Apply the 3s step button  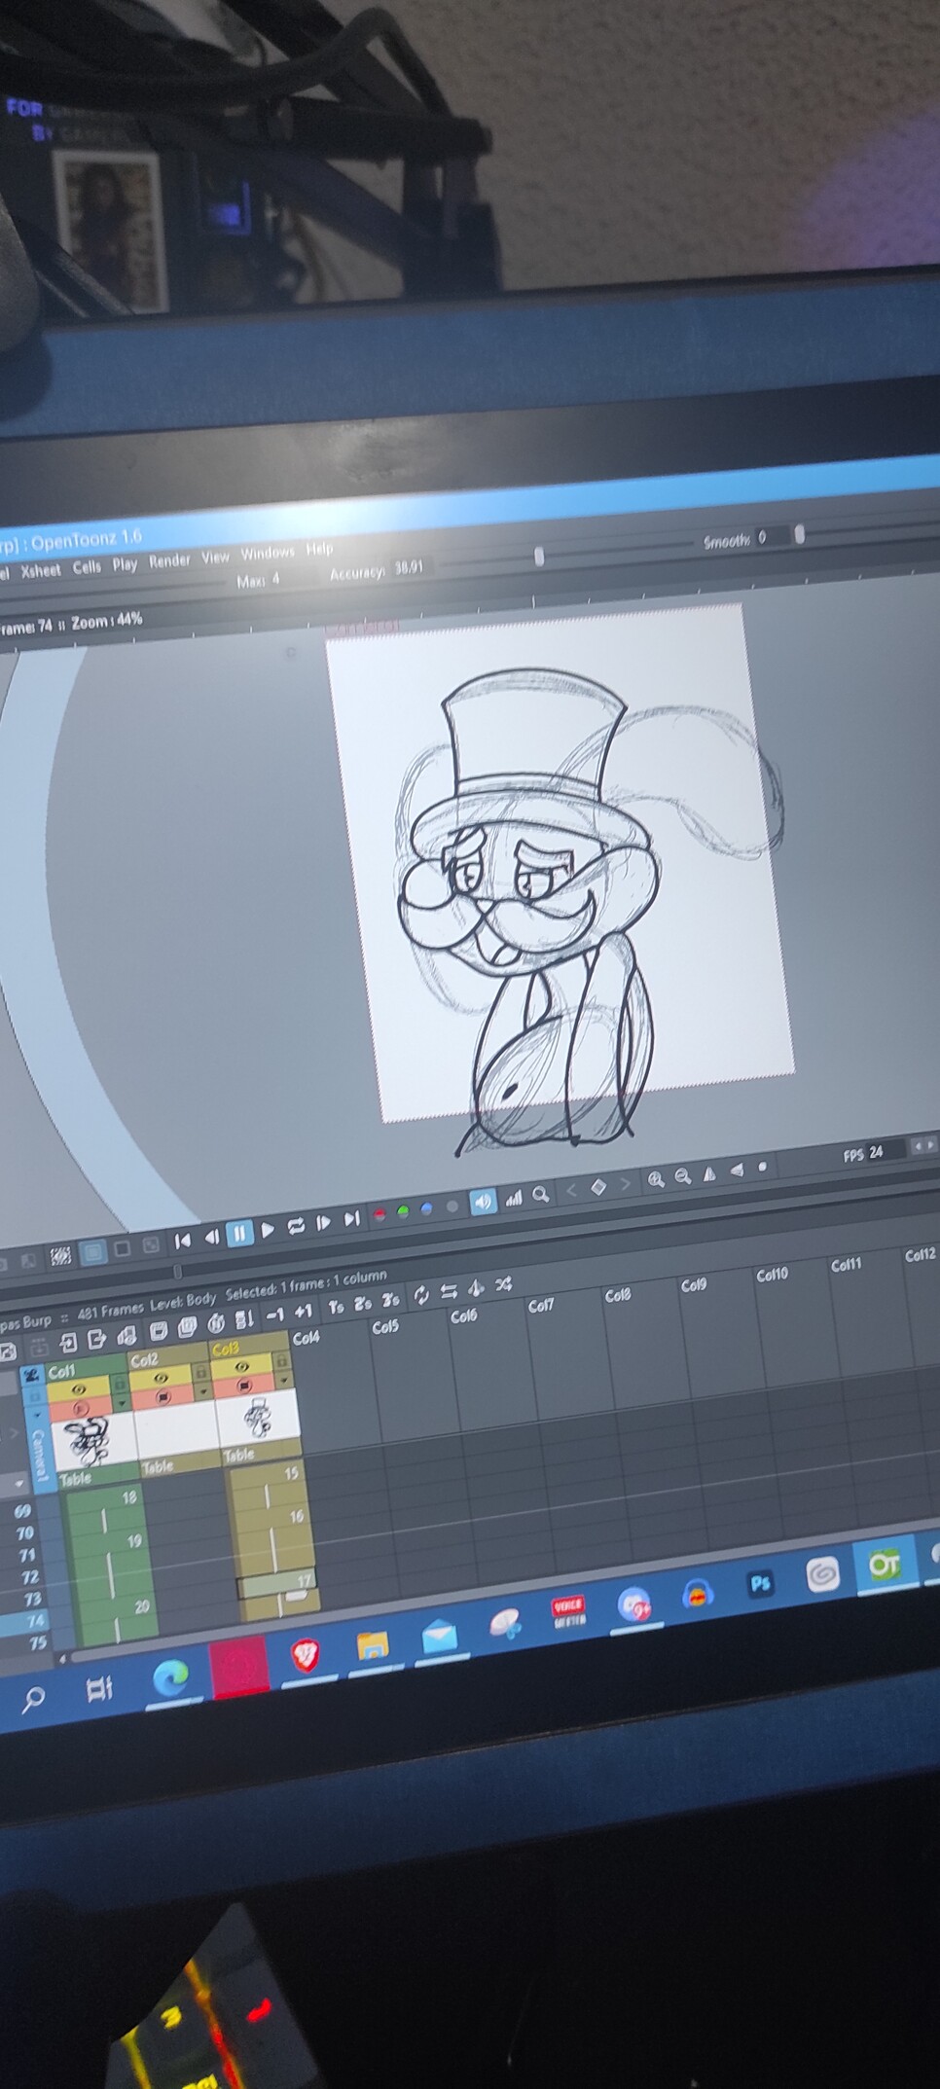coord(390,1300)
